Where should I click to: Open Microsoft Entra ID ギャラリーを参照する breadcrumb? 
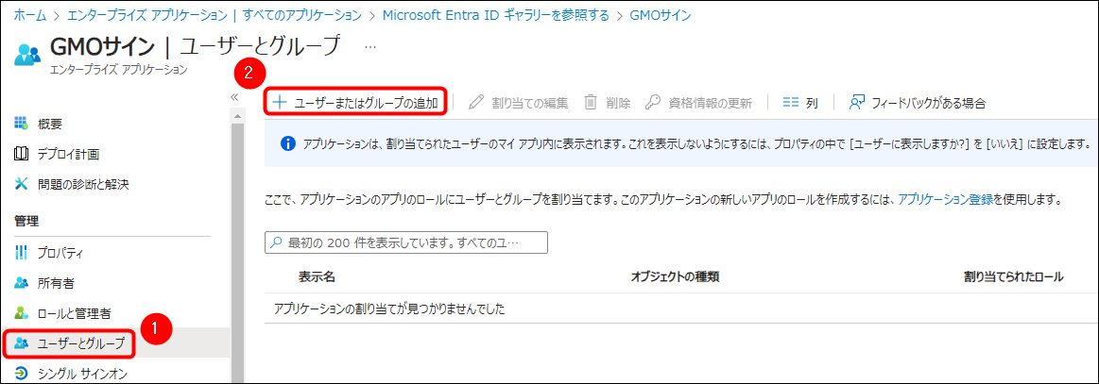[x=496, y=15]
